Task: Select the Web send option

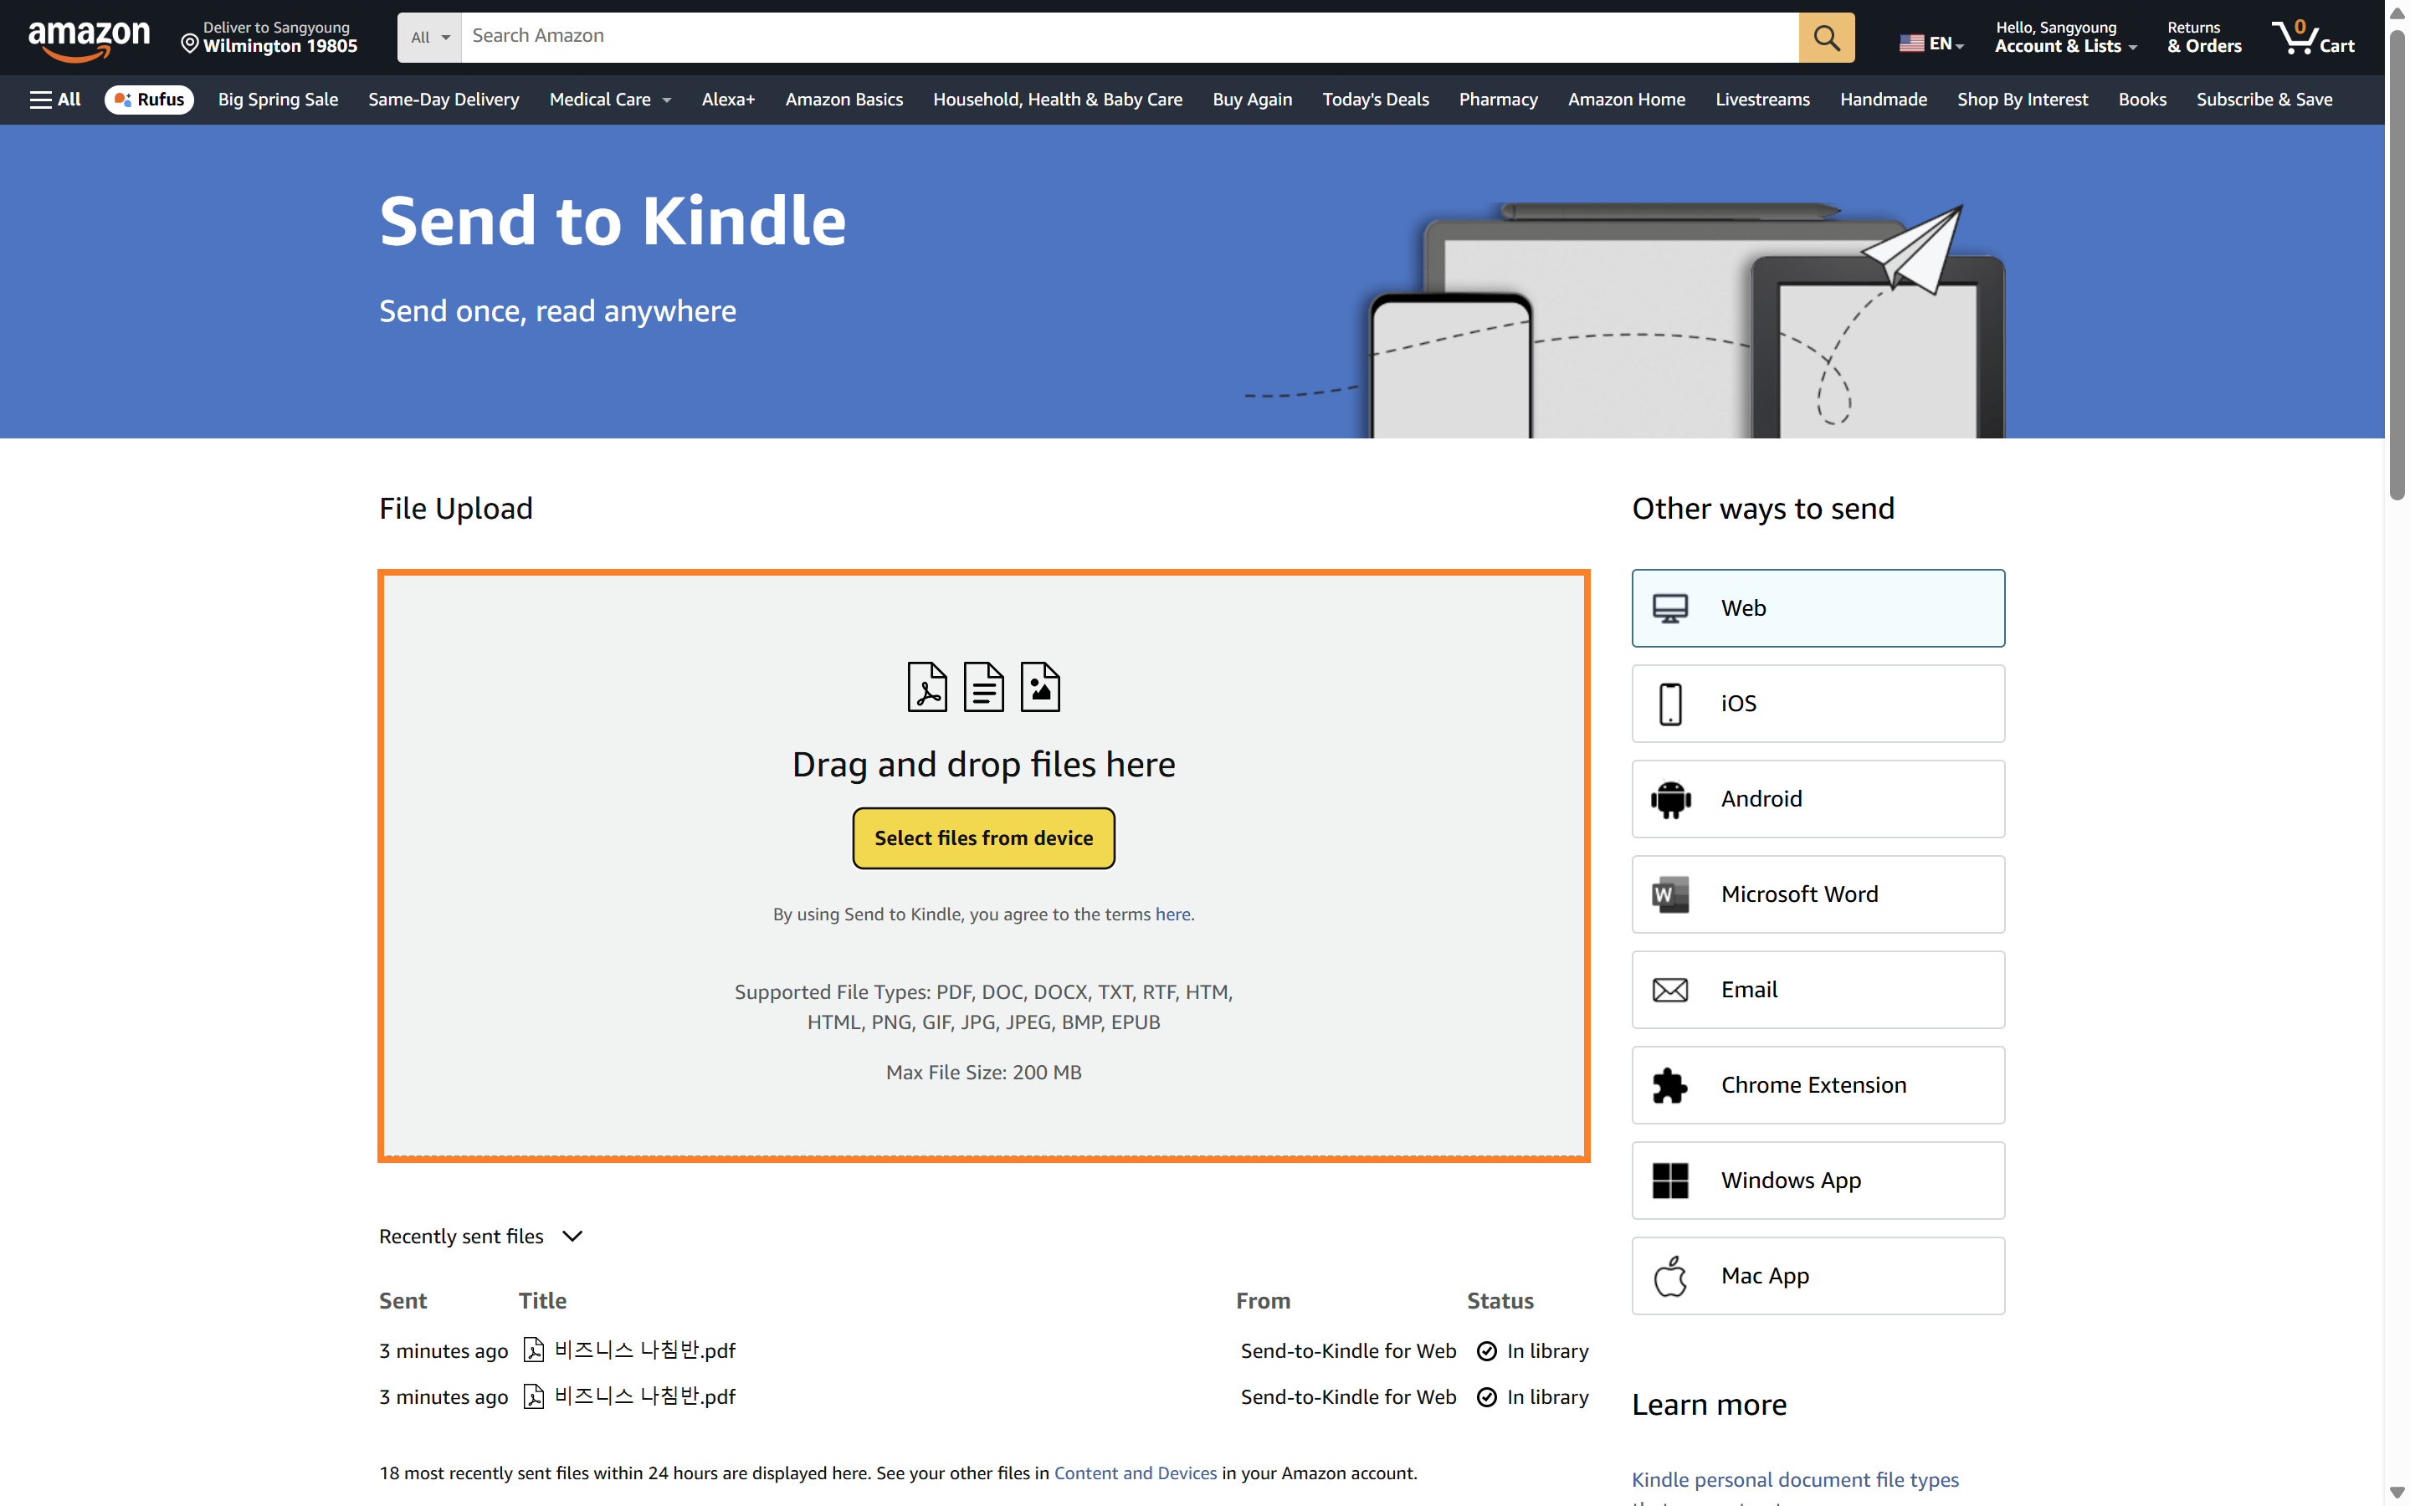Action: coord(1818,607)
